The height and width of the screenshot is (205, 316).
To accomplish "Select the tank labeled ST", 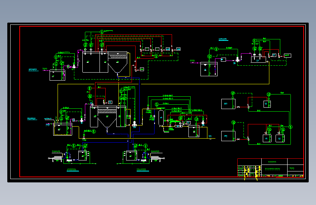I will coord(258,60).
